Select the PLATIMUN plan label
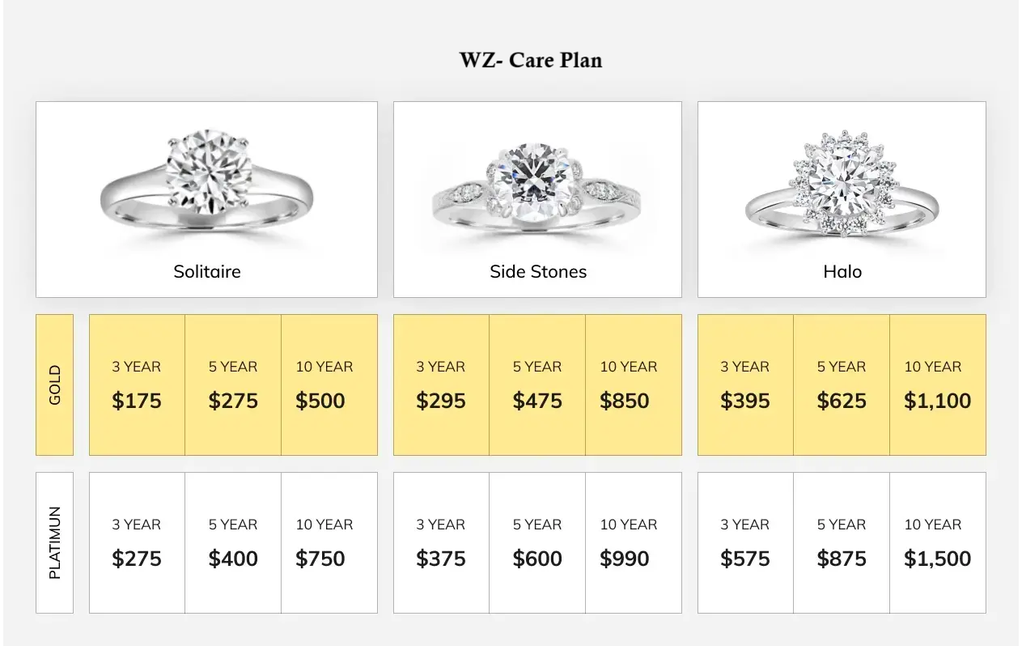 (x=55, y=542)
